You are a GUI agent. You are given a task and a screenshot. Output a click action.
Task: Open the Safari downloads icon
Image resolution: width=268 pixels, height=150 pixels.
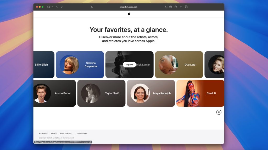pyautogui.click(x=170, y=7)
